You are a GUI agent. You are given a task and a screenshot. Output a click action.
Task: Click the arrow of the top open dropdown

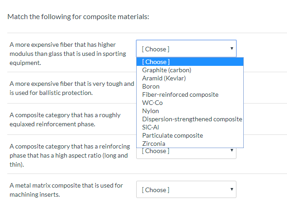point(231,49)
